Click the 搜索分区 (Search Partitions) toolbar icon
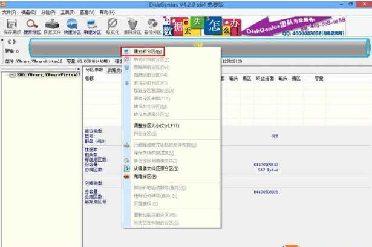The image size is (372, 247). point(32,26)
